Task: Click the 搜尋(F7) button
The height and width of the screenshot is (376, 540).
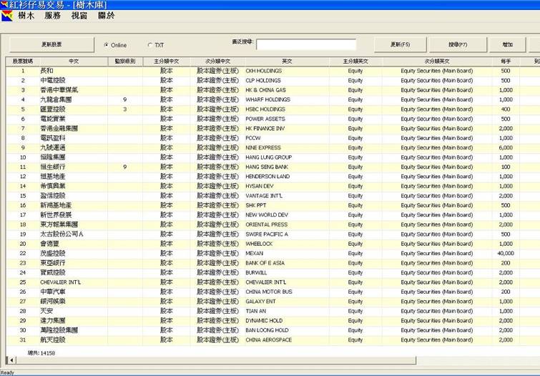Action: pos(458,45)
